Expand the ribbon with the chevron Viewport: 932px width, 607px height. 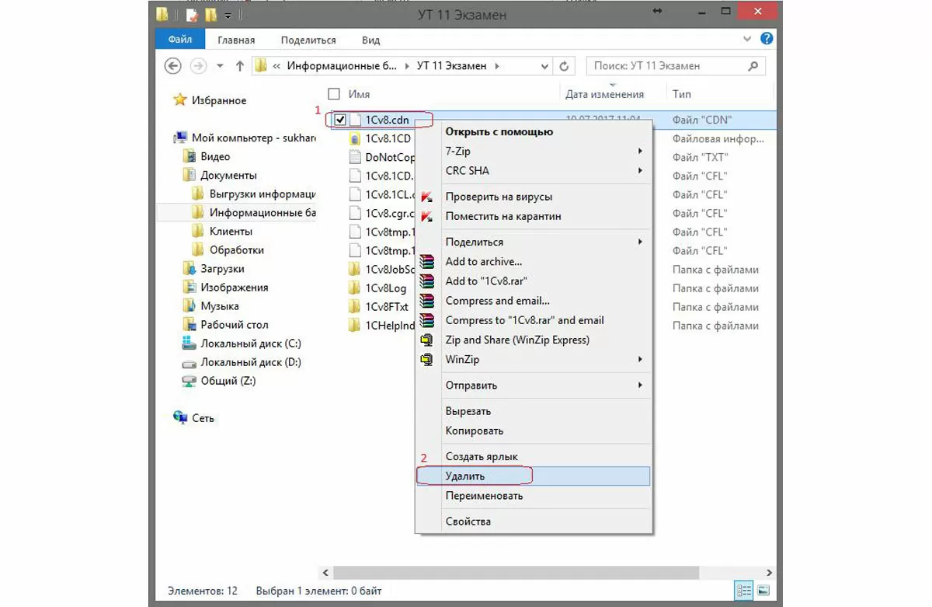tap(747, 39)
